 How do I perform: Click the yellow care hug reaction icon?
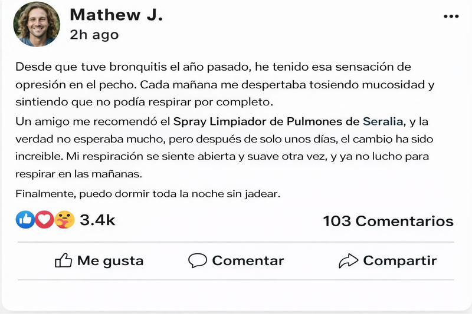pyautogui.click(x=64, y=220)
